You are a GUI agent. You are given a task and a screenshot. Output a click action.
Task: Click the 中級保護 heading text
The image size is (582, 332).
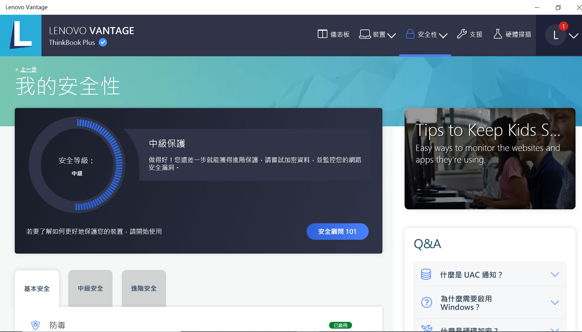pos(167,144)
